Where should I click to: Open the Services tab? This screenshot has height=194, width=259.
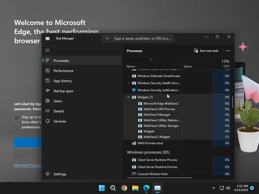coord(82,121)
